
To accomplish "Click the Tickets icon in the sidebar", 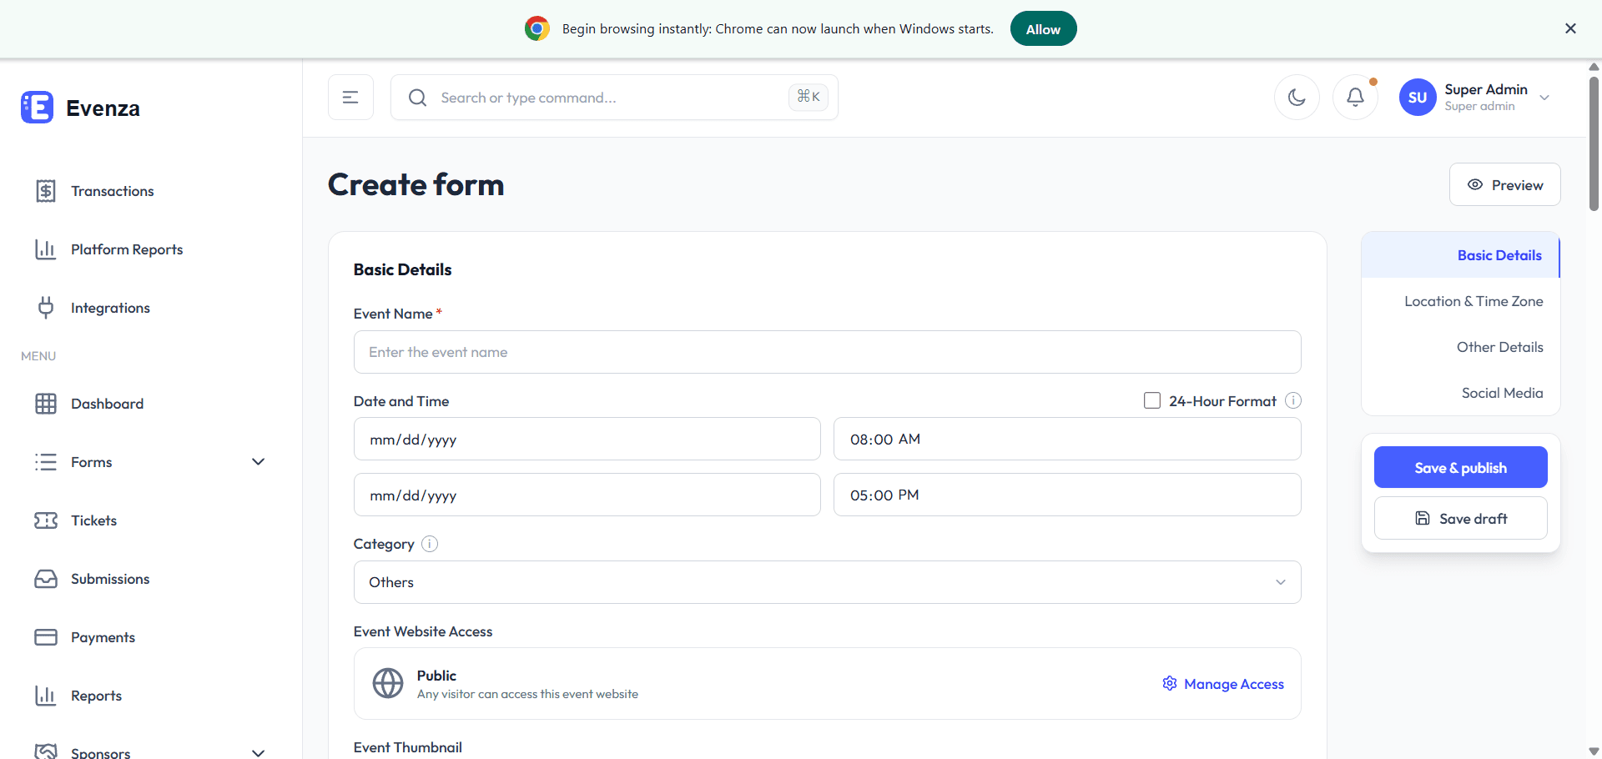I will [46, 520].
